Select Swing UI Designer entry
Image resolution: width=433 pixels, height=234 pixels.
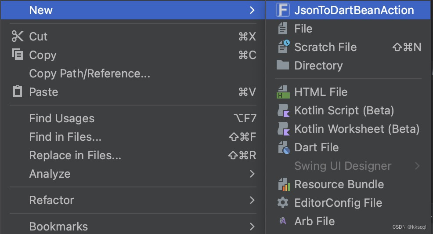point(348,166)
